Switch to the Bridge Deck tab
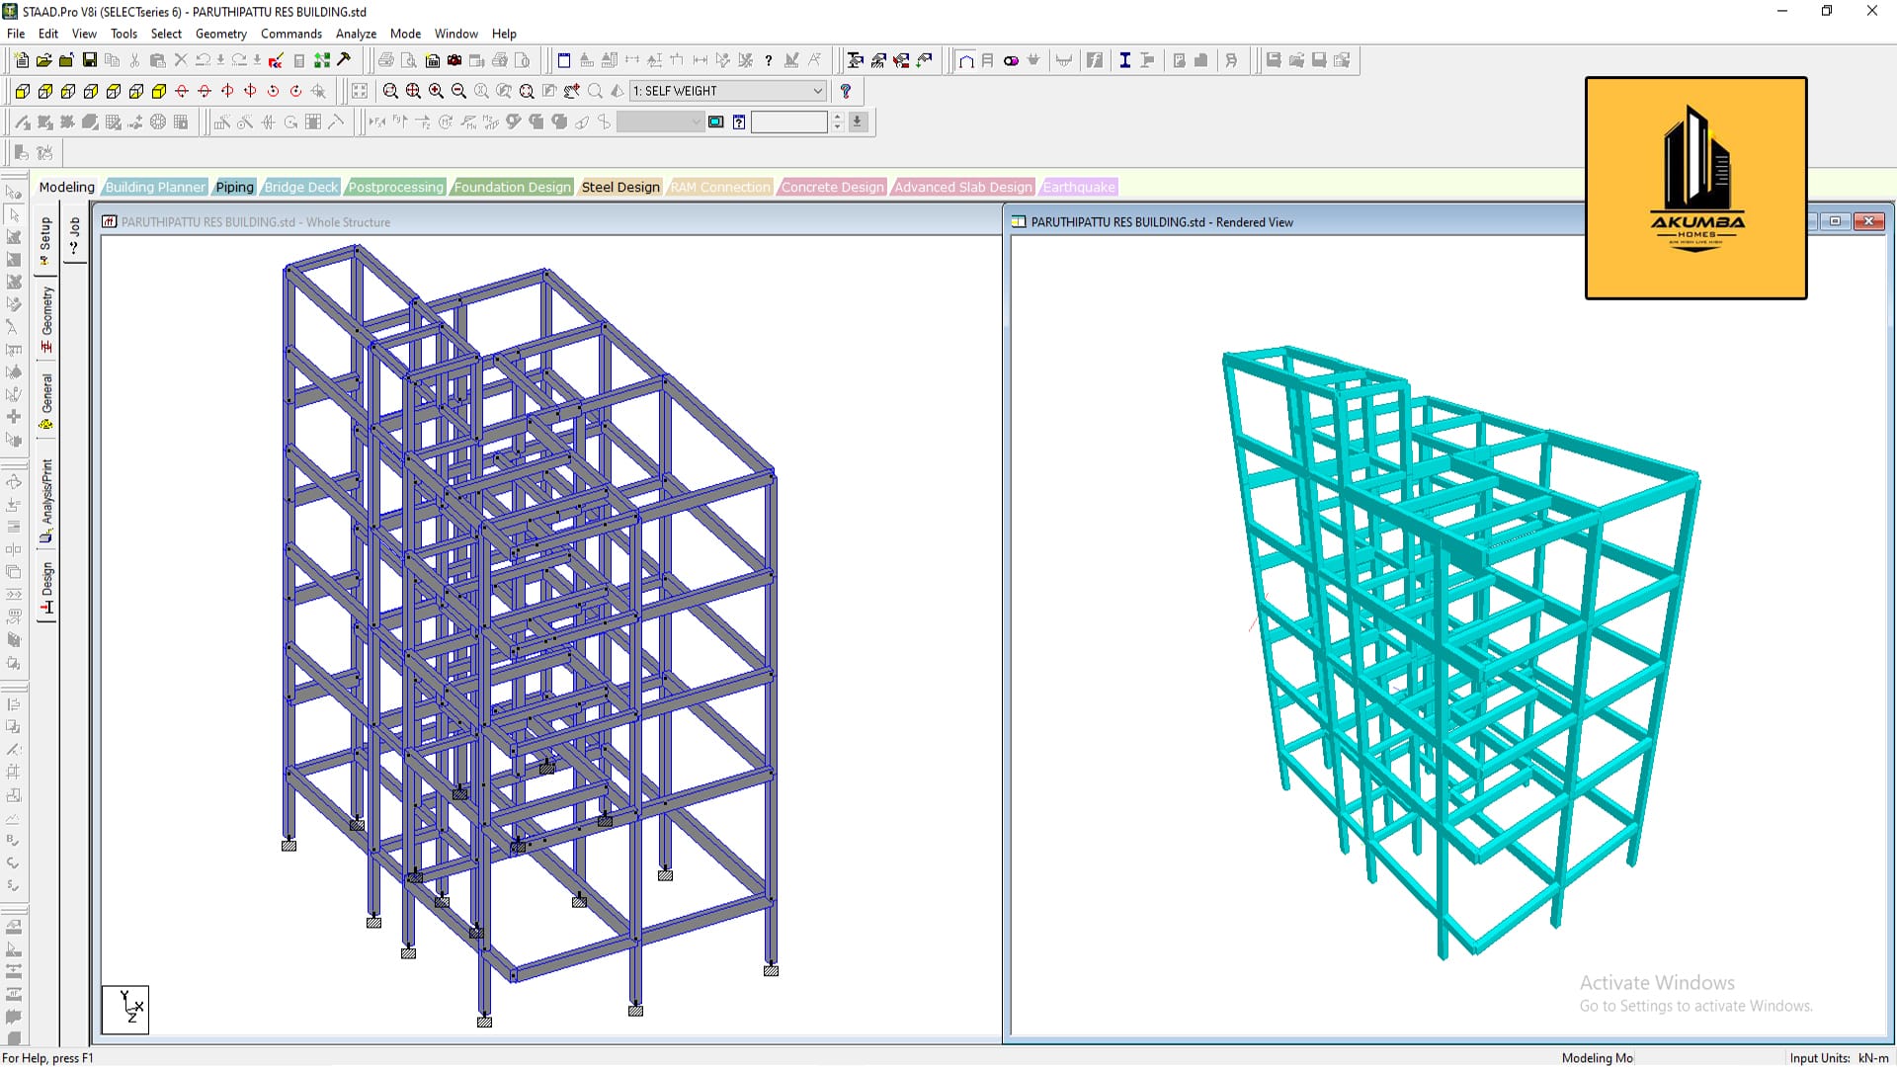The height and width of the screenshot is (1067, 1897). (301, 187)
